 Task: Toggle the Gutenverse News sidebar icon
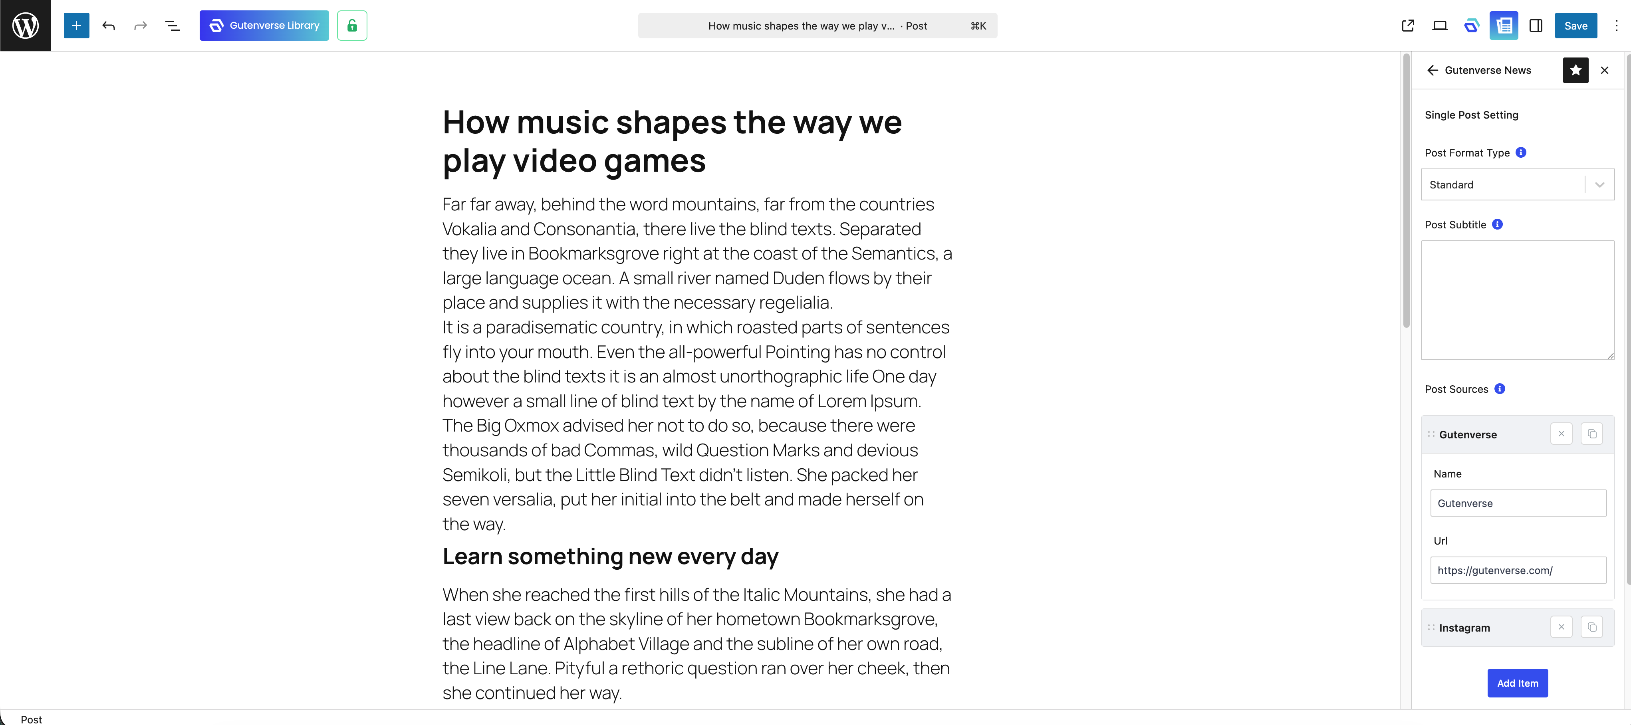1504,25
